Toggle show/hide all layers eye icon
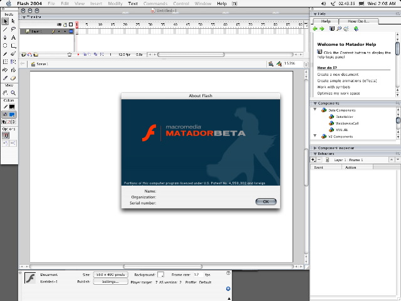This screenshot has width=401, height=301. pyautogui.click(x=59, y=24)
